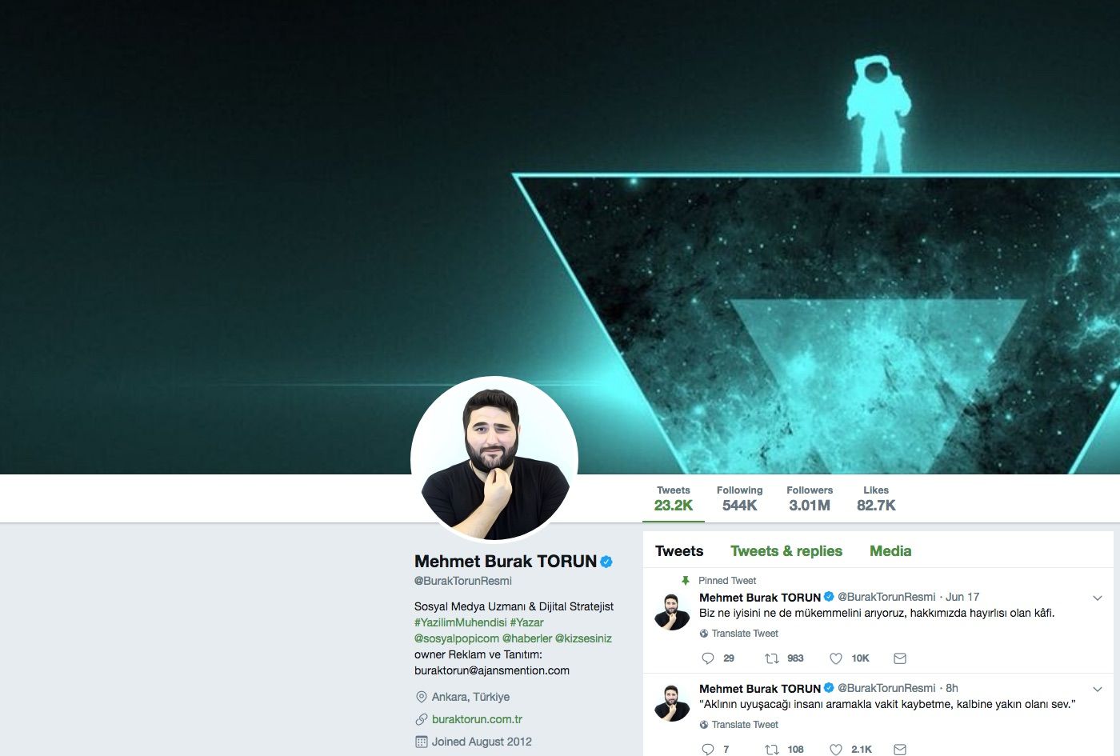Viewport: 1120px width, 756px height.
Task: Show the 82.7K Likes
Action: tap(876, 498)
